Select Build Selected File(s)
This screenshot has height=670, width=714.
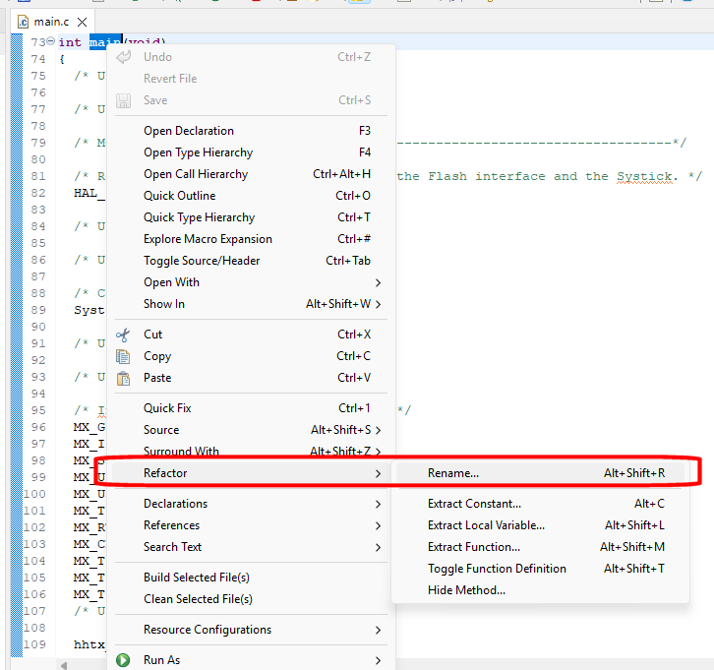tap(197, 578)
